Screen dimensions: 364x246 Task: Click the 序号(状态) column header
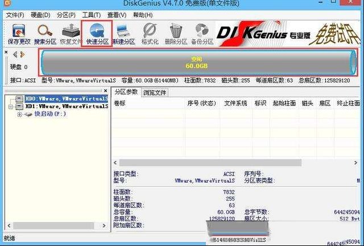[x=202, y=103]
